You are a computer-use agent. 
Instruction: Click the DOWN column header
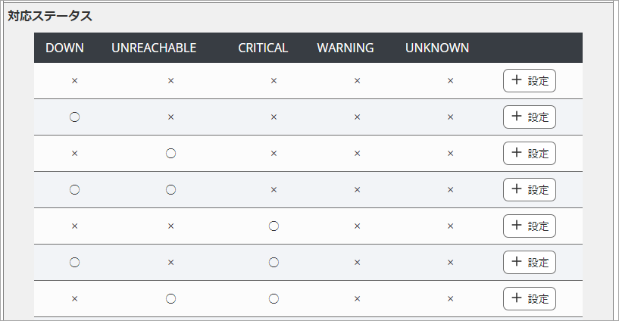(x=64, y=48)
